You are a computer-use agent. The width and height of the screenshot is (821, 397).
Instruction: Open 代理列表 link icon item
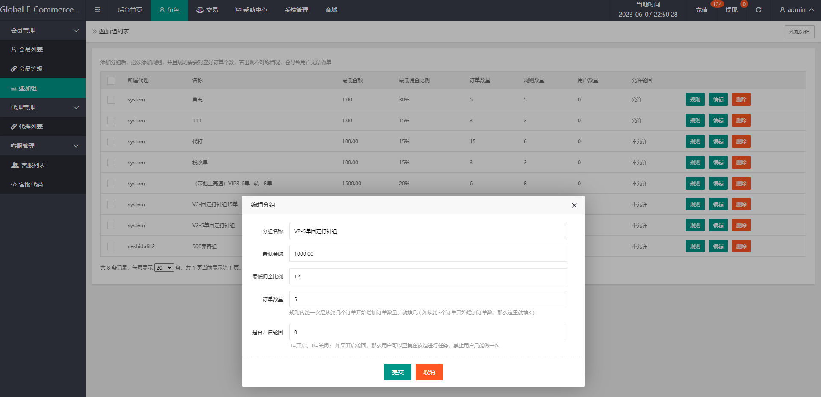click(x=30, y=127)
